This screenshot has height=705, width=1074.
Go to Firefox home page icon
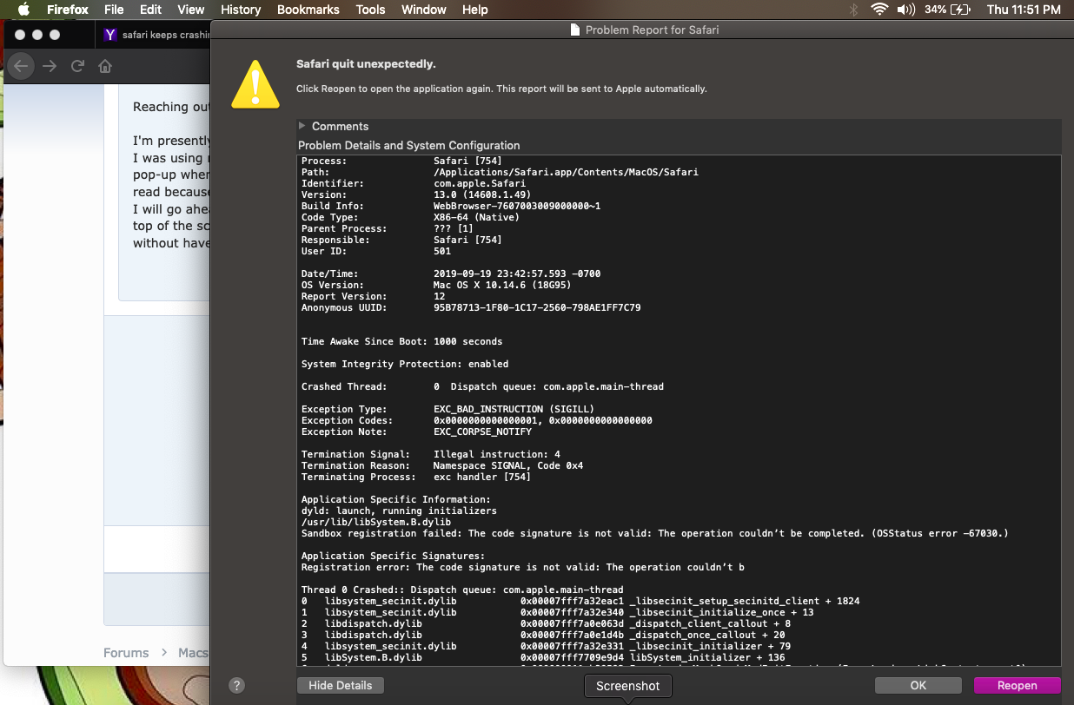pyautogui.click(x=105, y=66)
